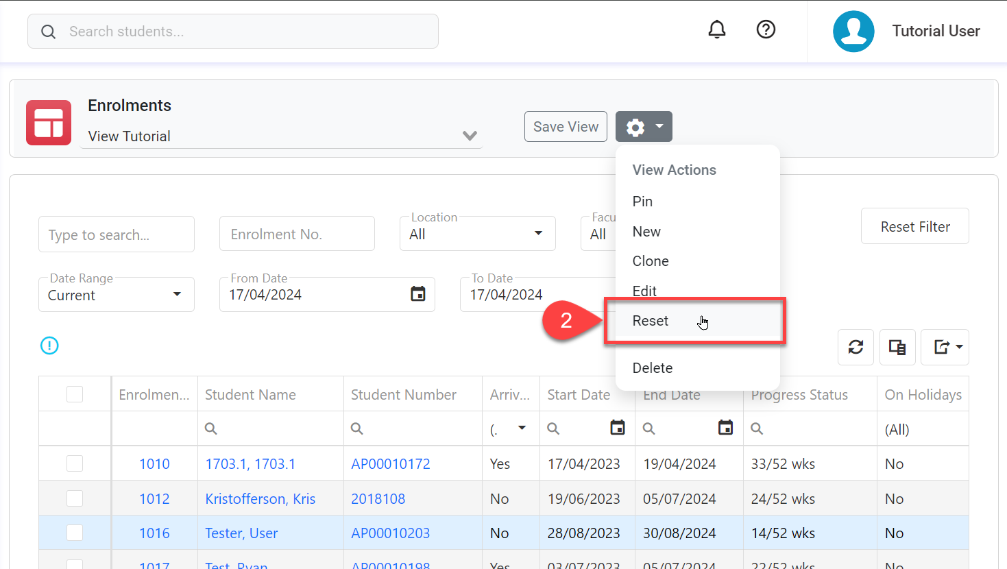The height and width of the screenshot is (569, 1007).
Task: Open student number AP00010203 link
Action: tap(391, 533)
